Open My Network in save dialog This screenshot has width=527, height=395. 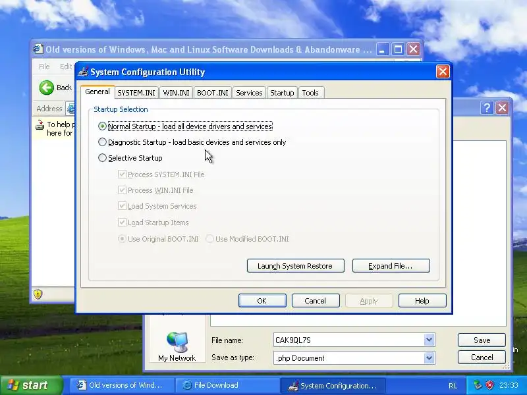177,347
